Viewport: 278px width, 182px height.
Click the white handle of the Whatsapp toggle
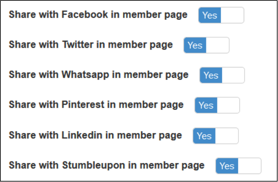pyautogui.click(x=233, y=75)
